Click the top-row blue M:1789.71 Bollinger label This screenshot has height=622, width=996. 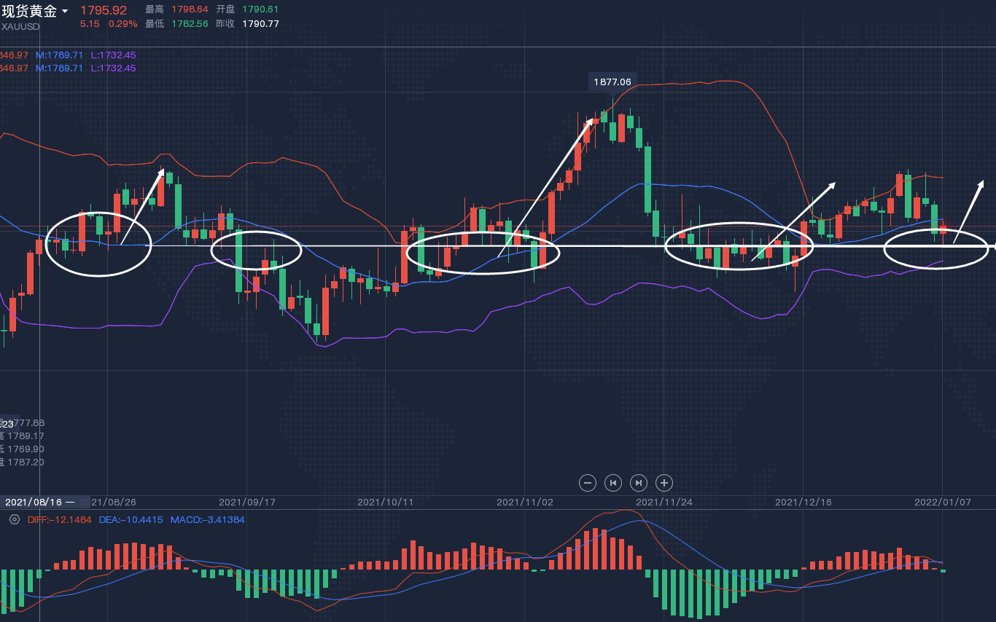tap(59, 55)
